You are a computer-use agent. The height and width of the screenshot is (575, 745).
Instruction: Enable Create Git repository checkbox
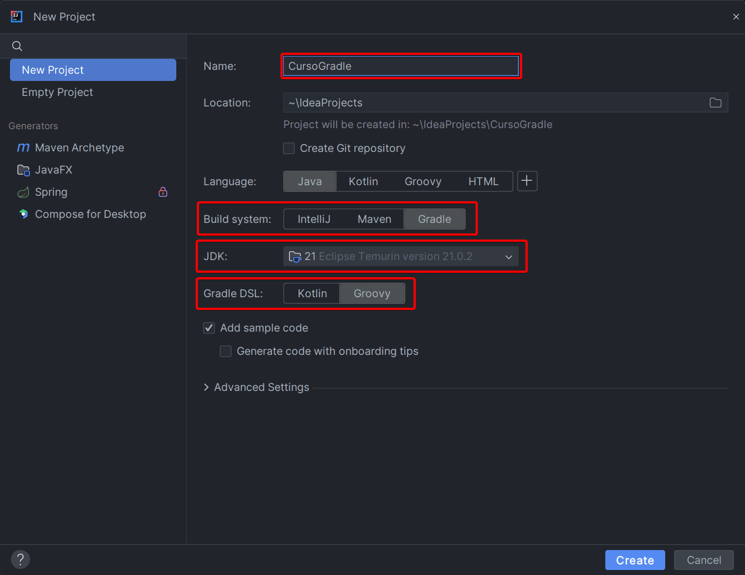click(289, 148)
